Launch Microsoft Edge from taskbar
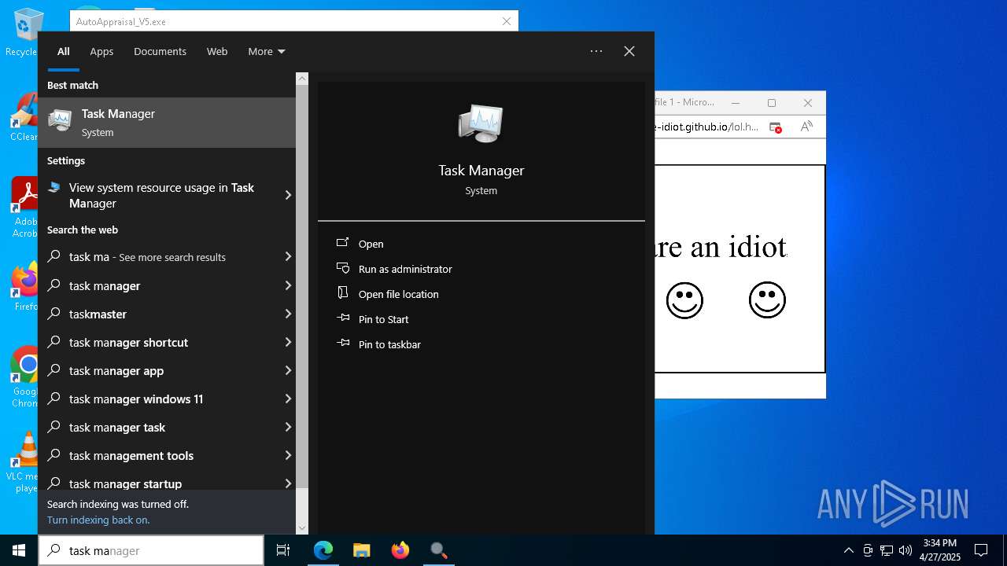The image size is (1007, 566). 323,550
